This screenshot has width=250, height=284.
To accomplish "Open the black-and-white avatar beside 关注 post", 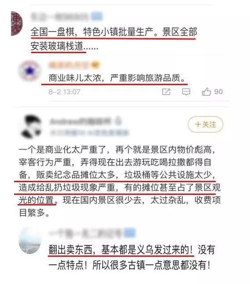I will pos(30,126).
